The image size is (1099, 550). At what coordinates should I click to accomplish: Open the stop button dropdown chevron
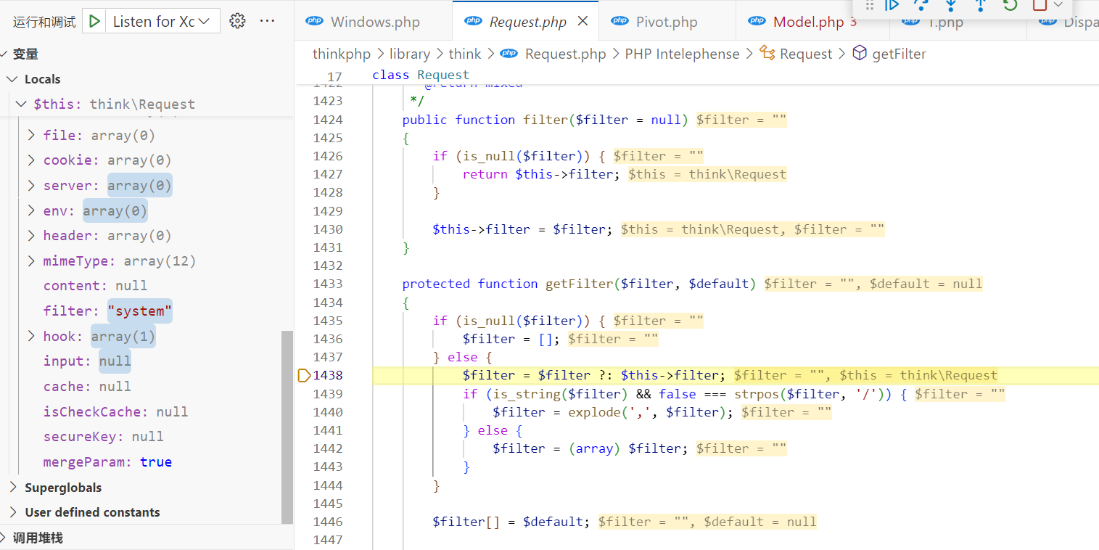(1058, 5)
